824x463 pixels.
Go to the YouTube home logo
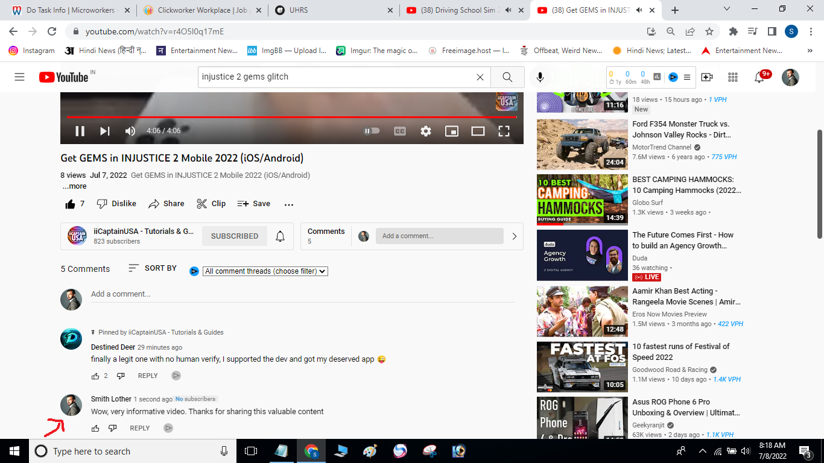63,77
